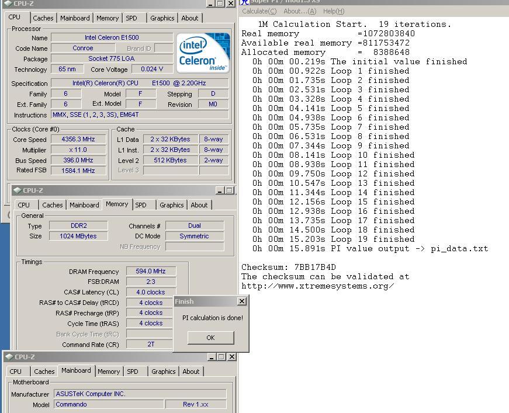Click the middle CPU-Z window title icon

point(18,190)
